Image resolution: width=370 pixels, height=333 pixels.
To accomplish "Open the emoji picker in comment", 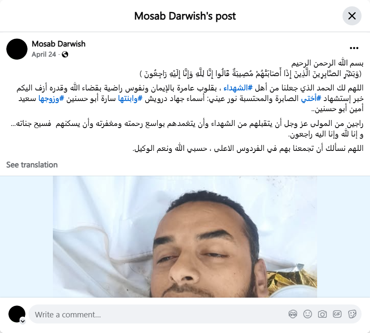I will 307,314.
